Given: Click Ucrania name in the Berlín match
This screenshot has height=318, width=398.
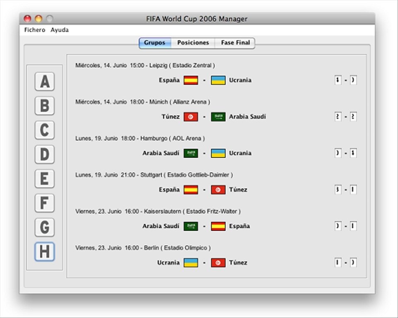Looking at the screenshot, I should (x=168, y=263).
